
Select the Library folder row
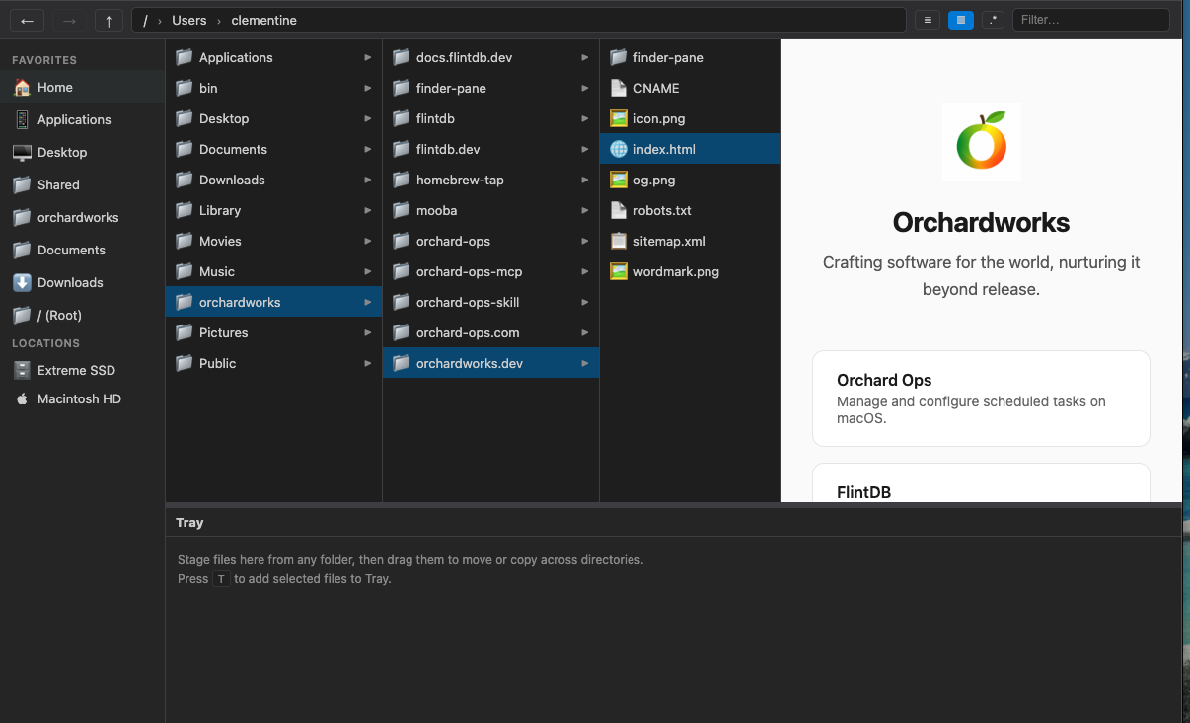click(273, 210)
